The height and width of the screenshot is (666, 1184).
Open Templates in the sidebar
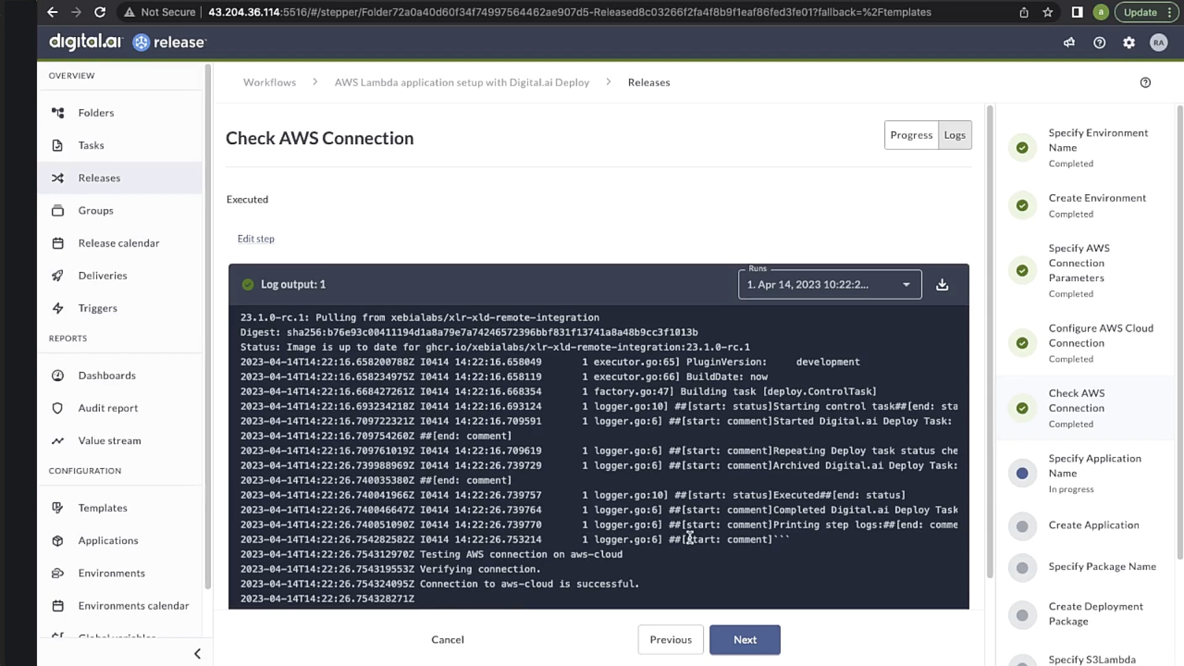coord(102,508)
